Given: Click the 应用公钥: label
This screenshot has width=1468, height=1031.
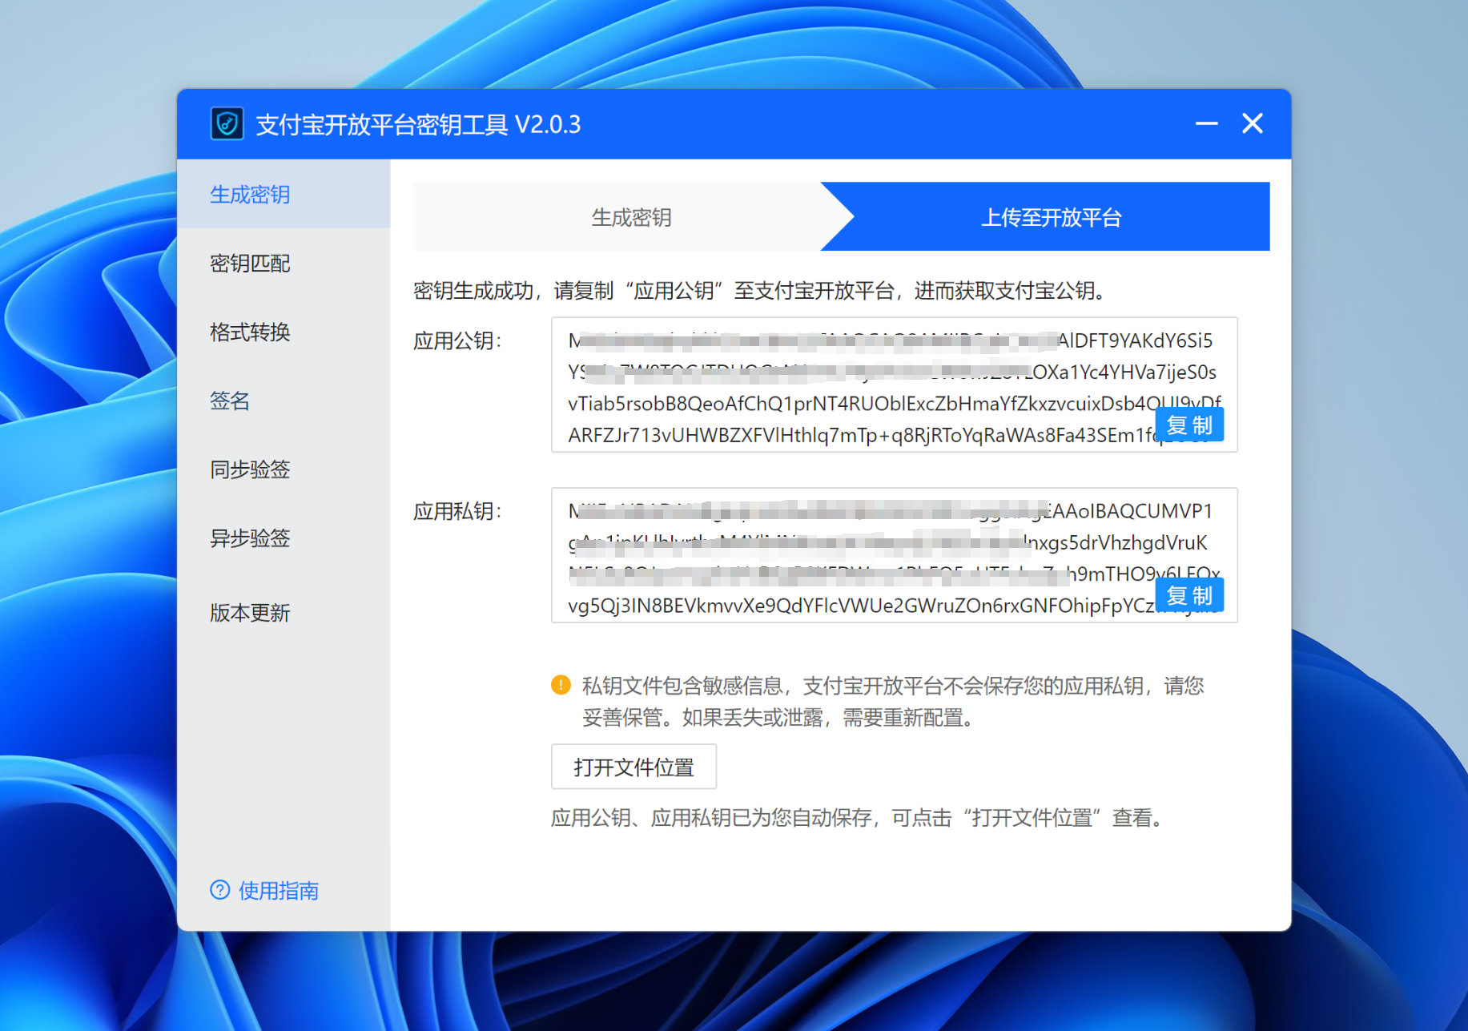Looking at the screenshot, I should click(457, 340).
